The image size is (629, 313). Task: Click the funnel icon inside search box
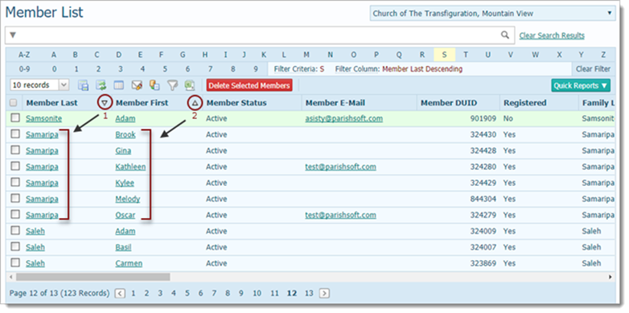[x=13, y=35]
